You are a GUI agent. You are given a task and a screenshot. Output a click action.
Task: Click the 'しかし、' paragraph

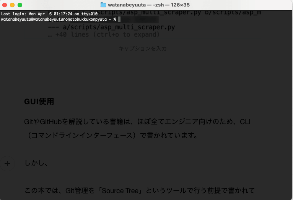(36, 163)
